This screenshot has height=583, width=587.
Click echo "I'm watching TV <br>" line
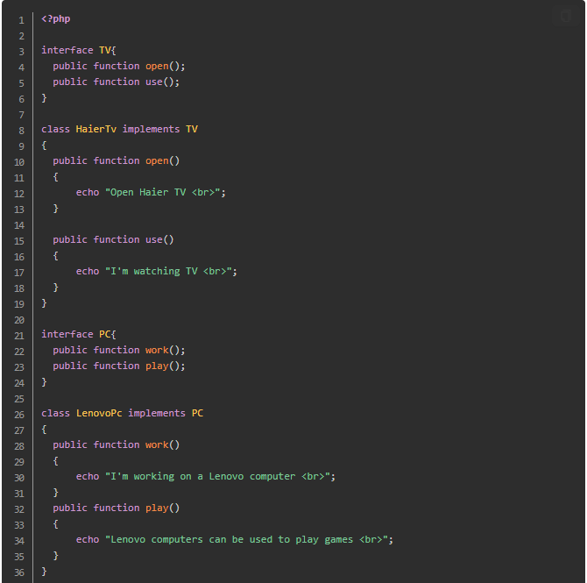(x=157, y=271)
